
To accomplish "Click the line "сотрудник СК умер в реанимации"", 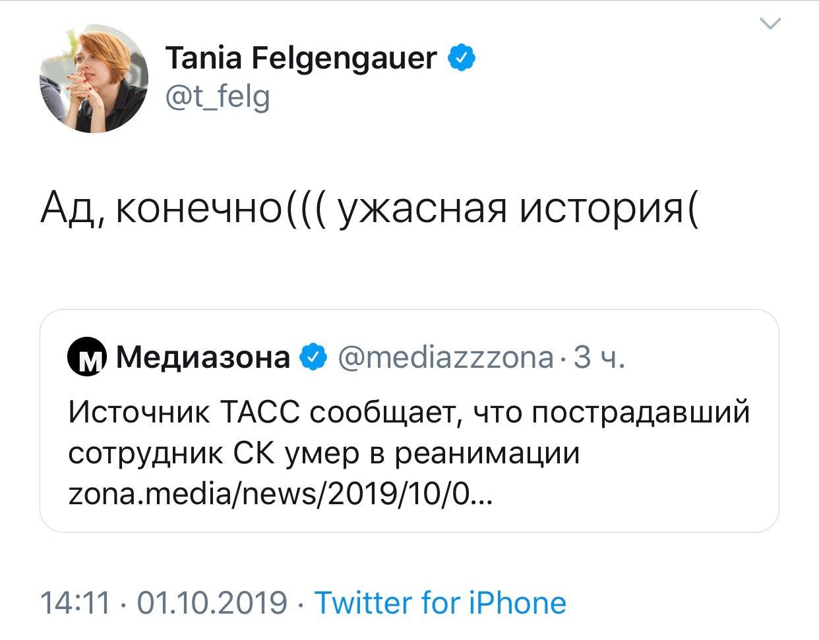I will click(324, 453).
